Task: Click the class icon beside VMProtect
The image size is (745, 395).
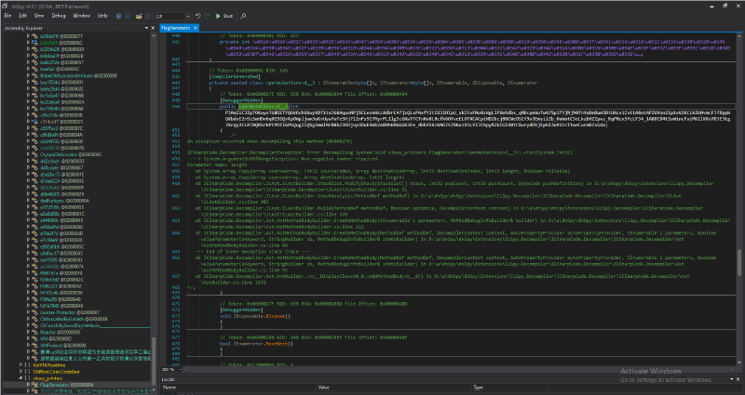Action: (34, 346)
